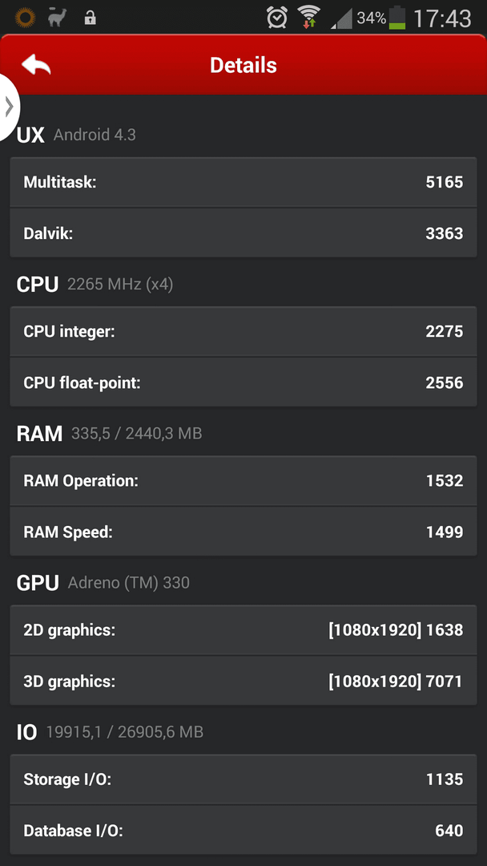
Task: Expand the side drawer chevron handle
Action: 9,107
